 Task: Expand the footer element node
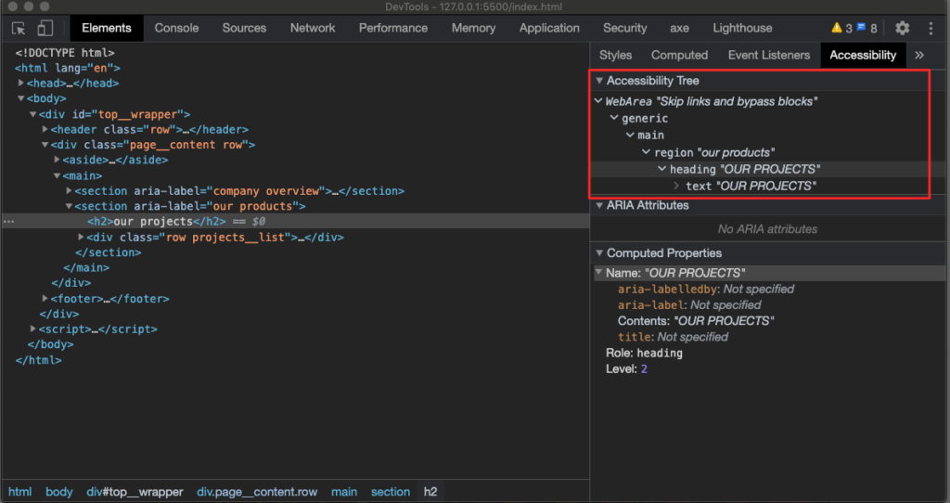pos(45,298)
